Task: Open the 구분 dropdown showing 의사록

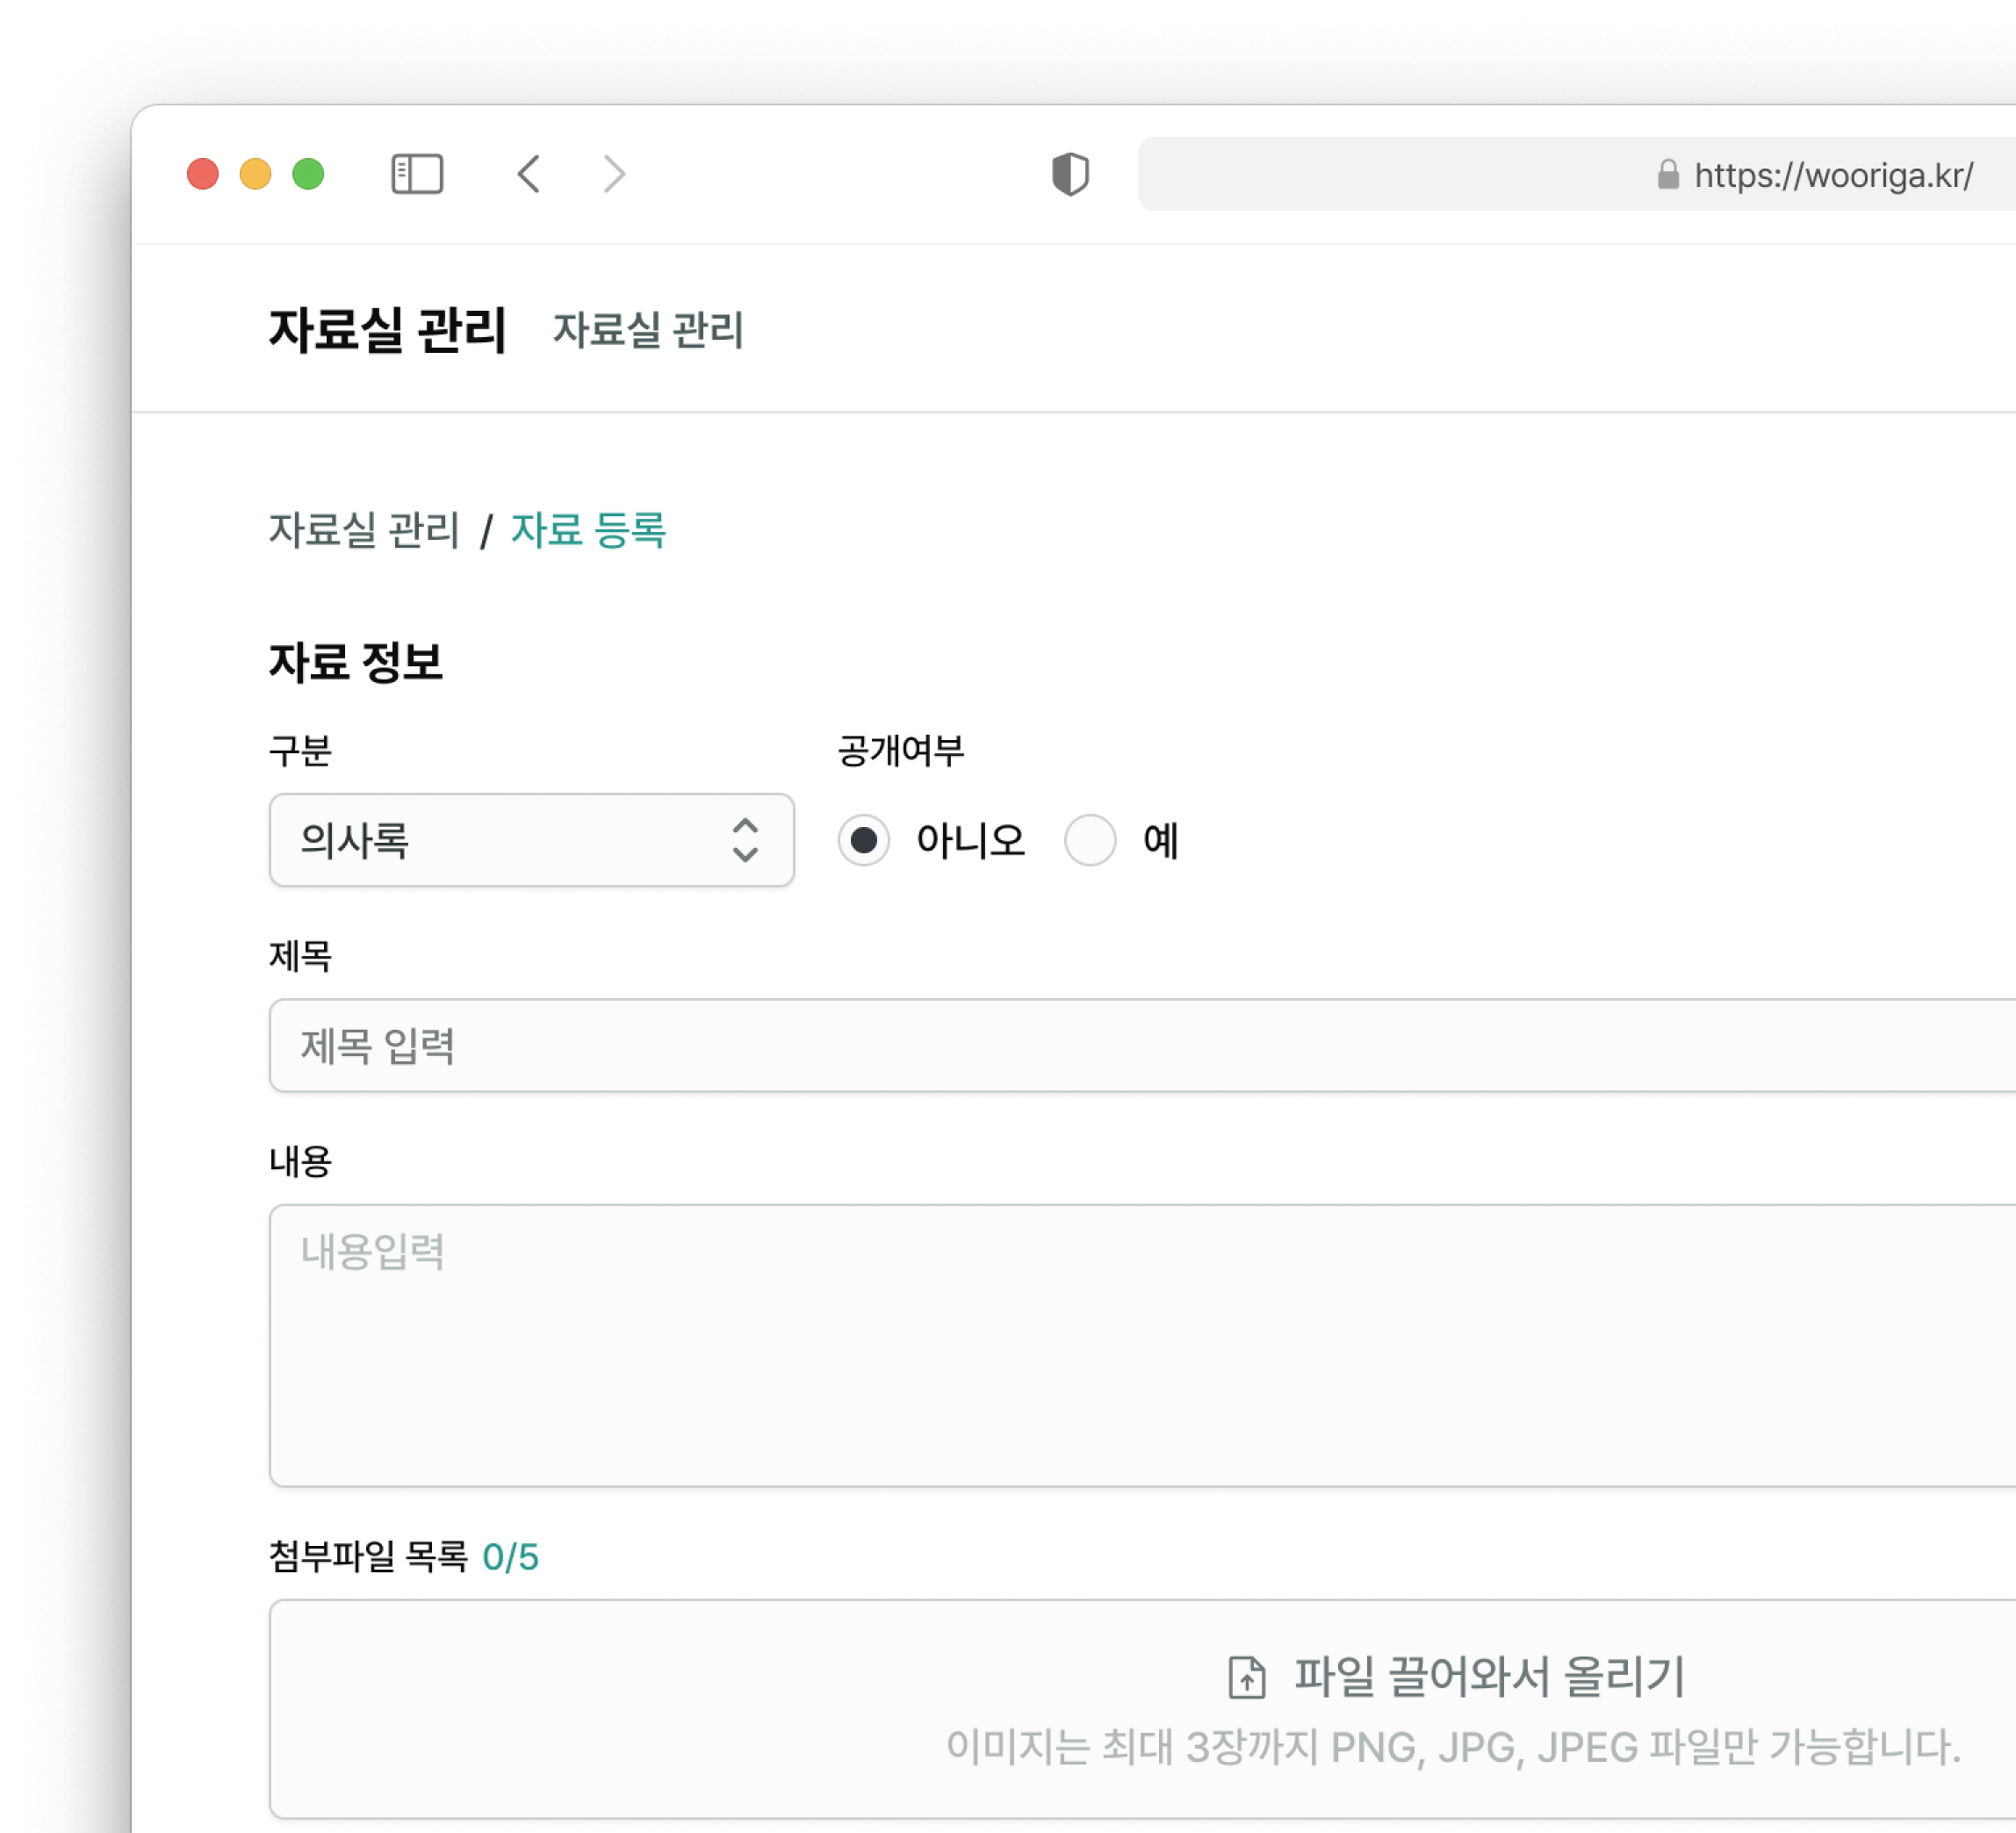Action: (500, 840)
